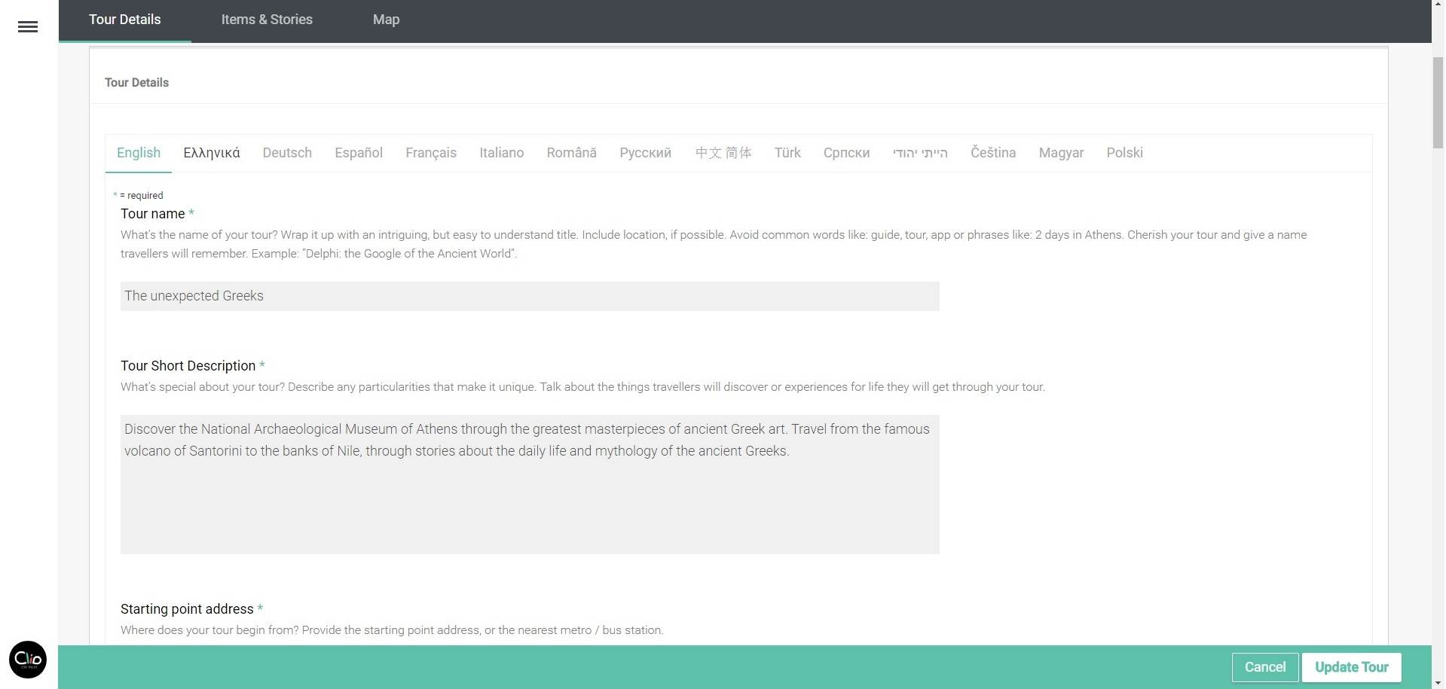This screenshot has width=1446, height=689.
Task: Click the 'Starting point address' field label
Action: [187, 609]
